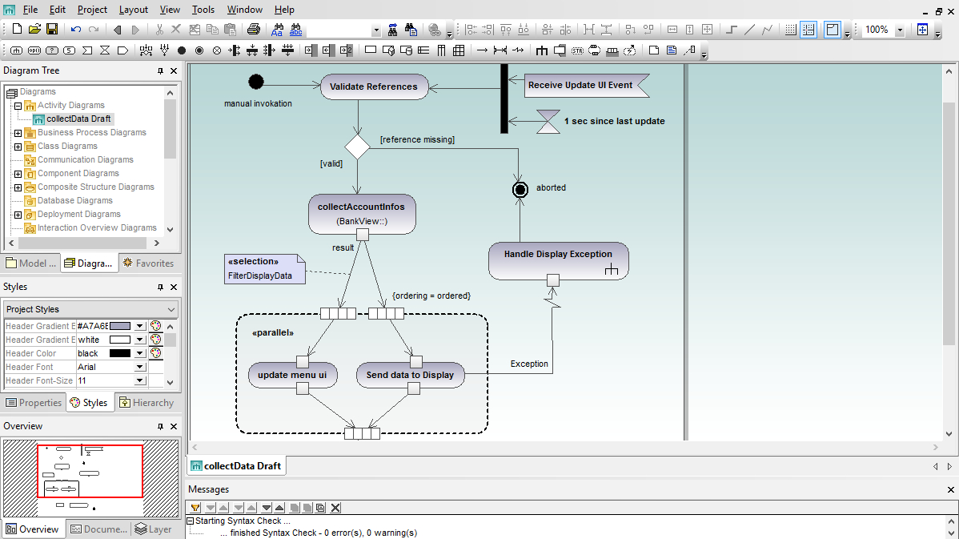Toggle the Snap to grid button
The height and width of the screenshot is (539, 959).
809,30
